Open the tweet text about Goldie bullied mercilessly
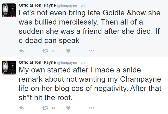 pos(90,27)
